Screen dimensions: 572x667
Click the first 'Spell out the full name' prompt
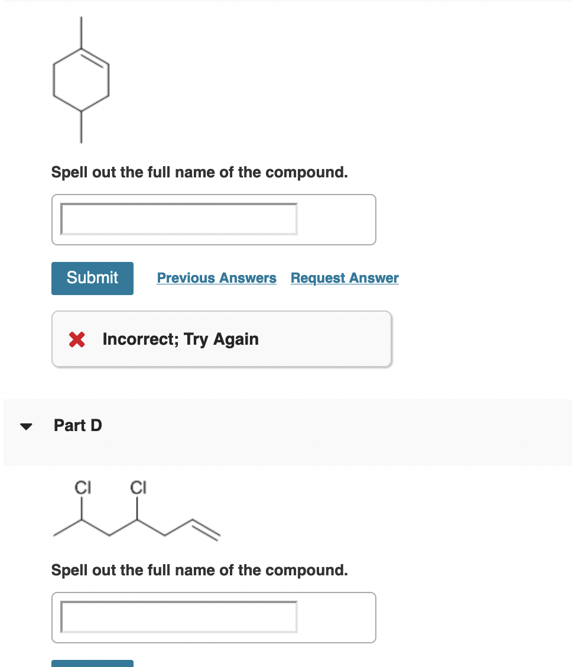(200, 173)
